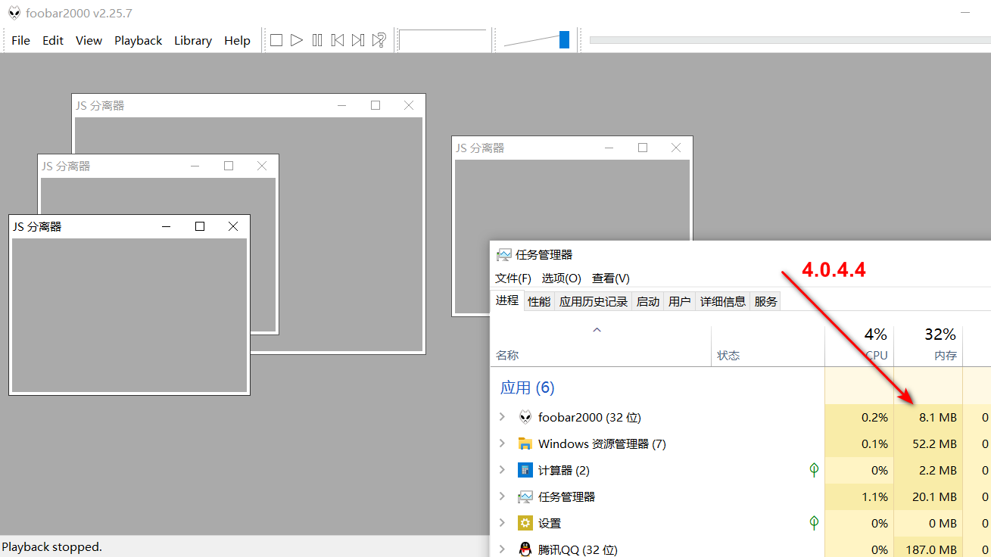Click the playback seek bar

coord(787,40)
